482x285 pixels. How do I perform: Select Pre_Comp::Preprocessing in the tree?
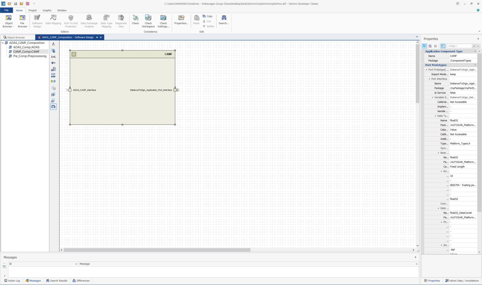coord(30,56)
